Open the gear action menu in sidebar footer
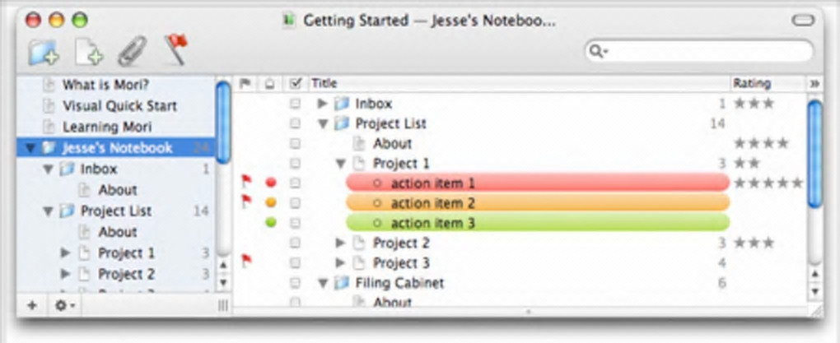Image resolution: width=840 pixels, height=343 pixels. point(65,305)
